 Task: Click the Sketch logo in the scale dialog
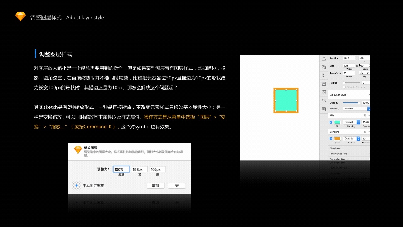pos(78,150)
